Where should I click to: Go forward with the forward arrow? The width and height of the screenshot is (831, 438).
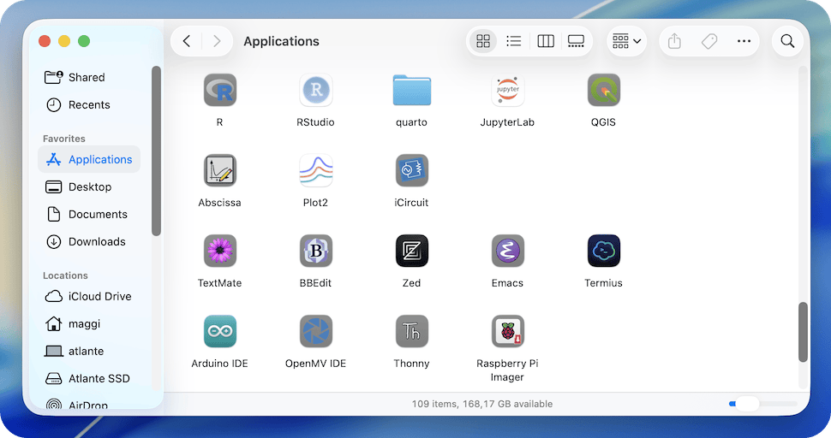tap(217, 41)
